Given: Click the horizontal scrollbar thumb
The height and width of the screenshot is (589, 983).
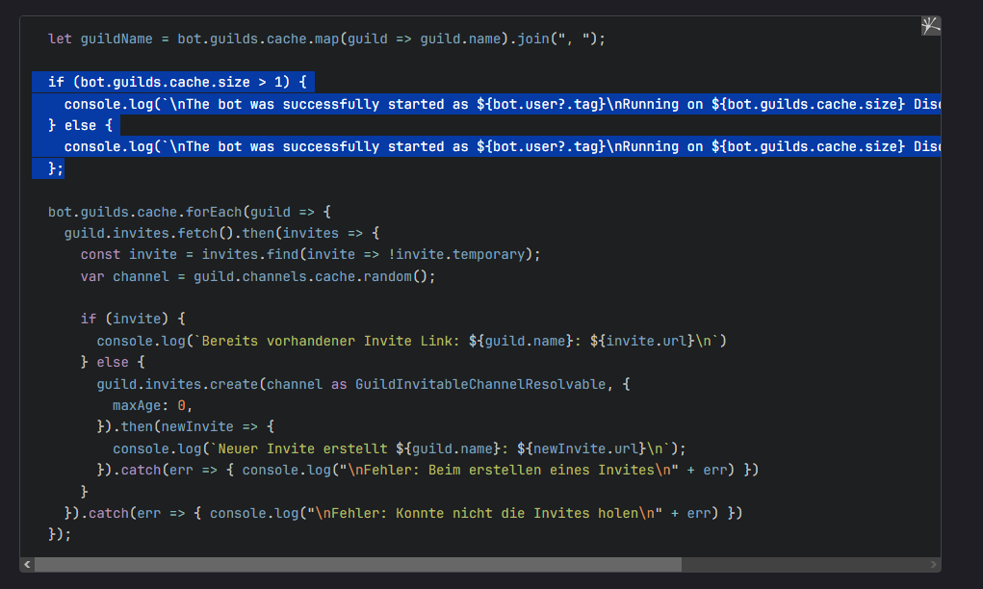Looking at the screenshot, I should (x=356, y=564).
